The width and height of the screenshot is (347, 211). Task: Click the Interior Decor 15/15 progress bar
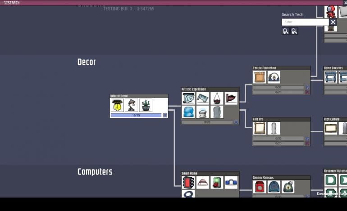(x=136, y=115)
